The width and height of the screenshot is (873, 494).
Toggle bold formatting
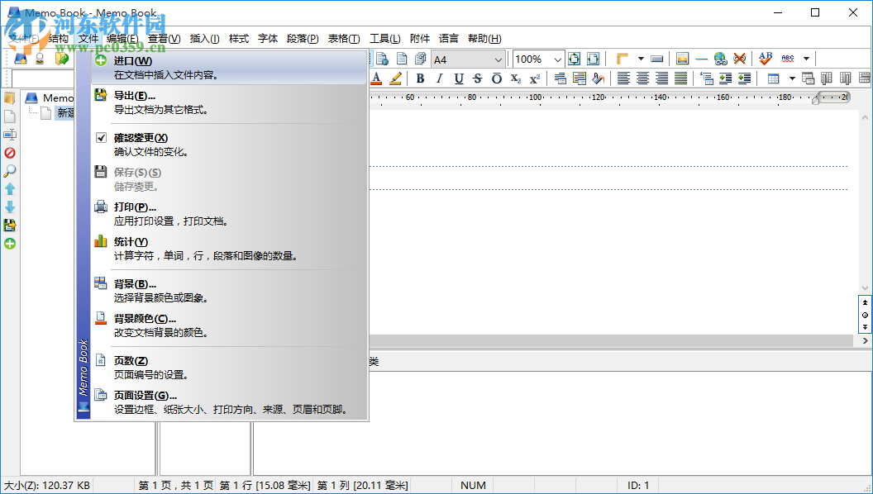coord(420,78)
